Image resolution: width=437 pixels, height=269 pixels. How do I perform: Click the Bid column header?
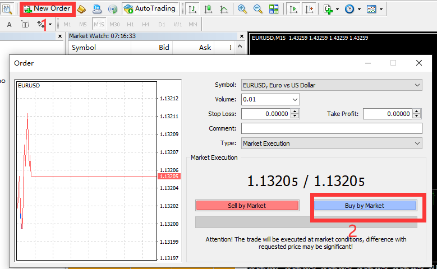point(152,48)
